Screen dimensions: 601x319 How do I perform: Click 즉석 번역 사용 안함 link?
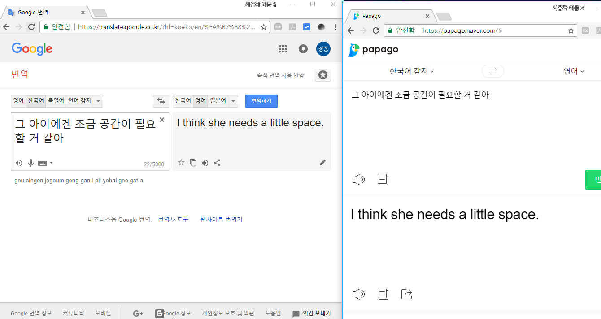(x=280, y=75)
